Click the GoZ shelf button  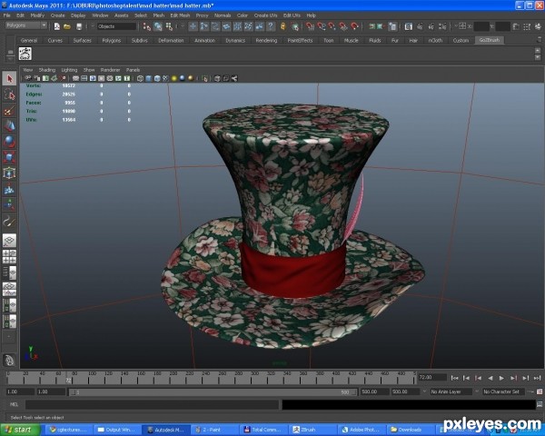coord(25,54)
